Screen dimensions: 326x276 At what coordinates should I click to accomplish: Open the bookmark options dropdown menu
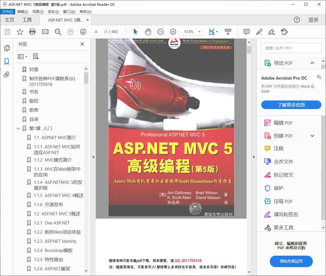[22, 56]
